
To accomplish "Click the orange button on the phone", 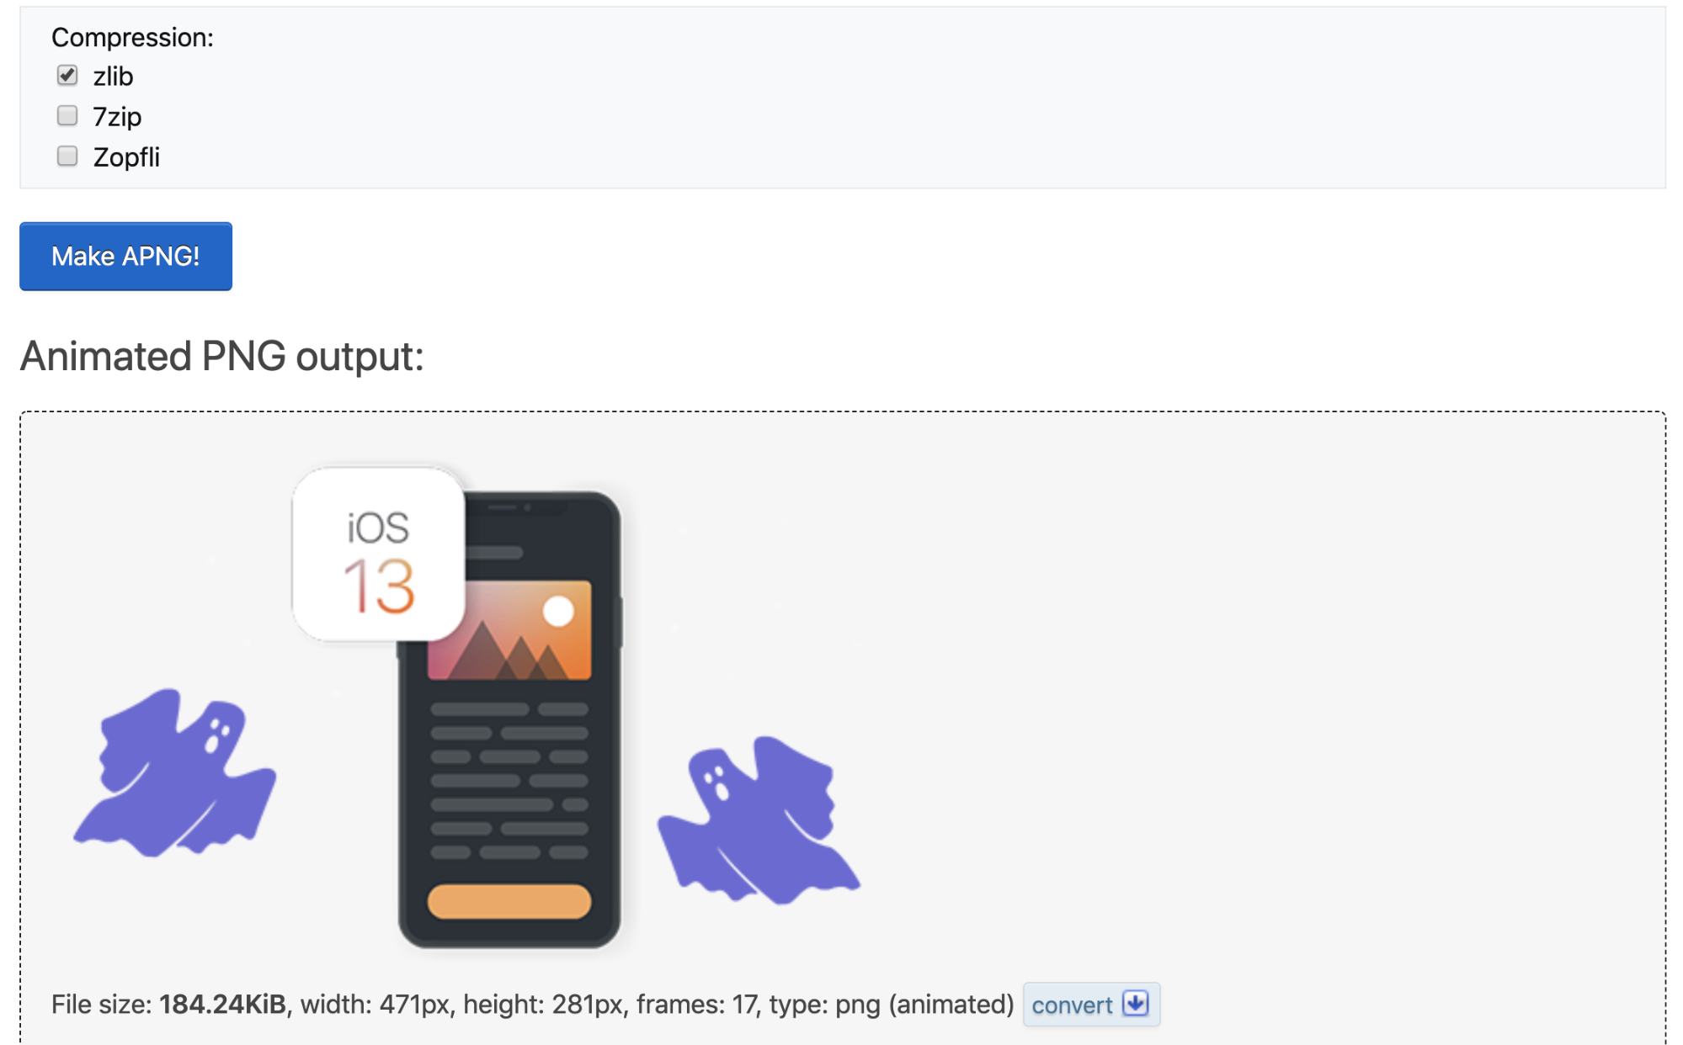I will coord(509,900).
